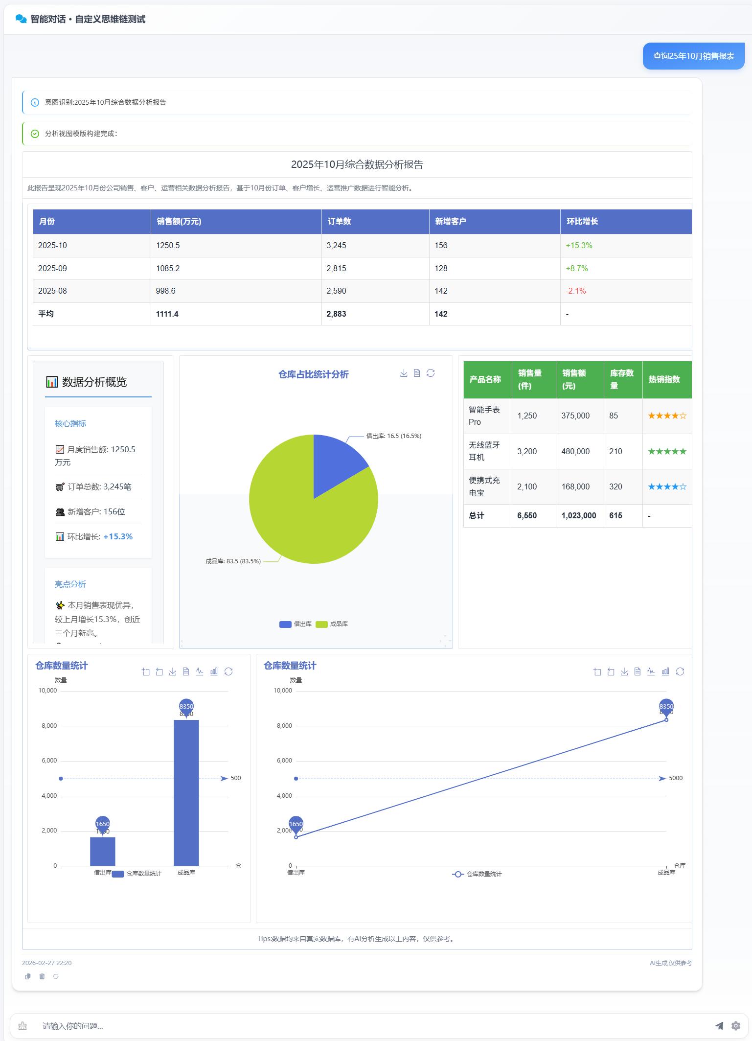752x1041 pixels.
Task: Toggle 成品库 legend in pie chart
Action: coord(332,624)
